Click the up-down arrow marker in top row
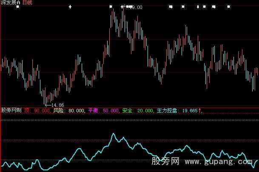Viewport: 259px width, 172px height. click(198, 7)
